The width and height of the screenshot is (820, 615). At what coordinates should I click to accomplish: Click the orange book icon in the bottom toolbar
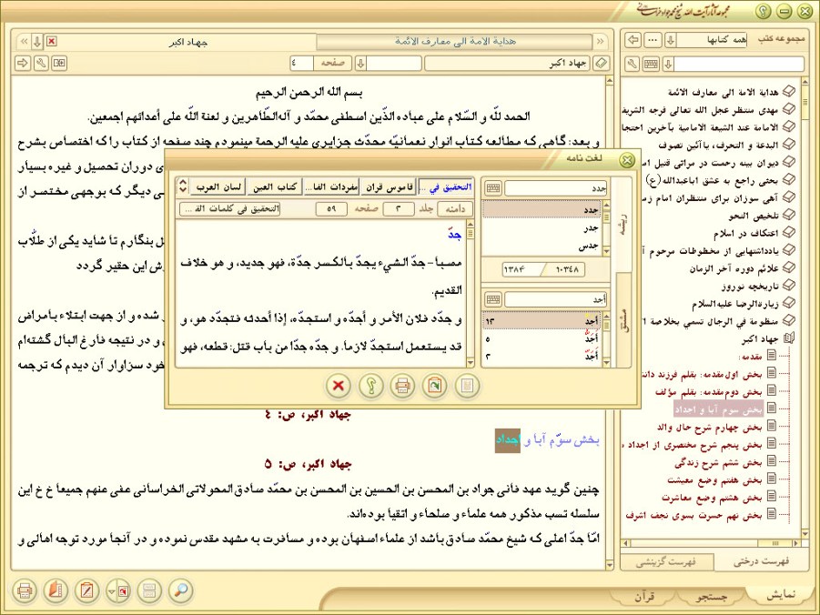(x=56, y=591)
